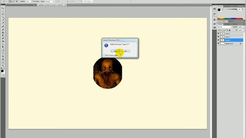
Task: Click the Feather input field
Action: 28,2
